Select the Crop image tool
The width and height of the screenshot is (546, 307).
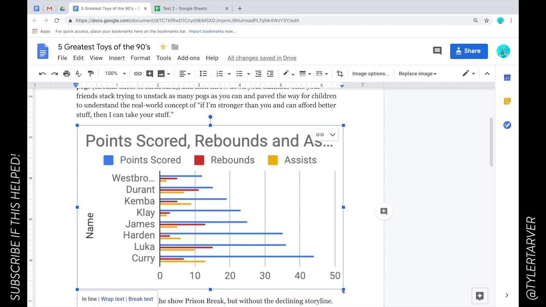pos(340,74)
